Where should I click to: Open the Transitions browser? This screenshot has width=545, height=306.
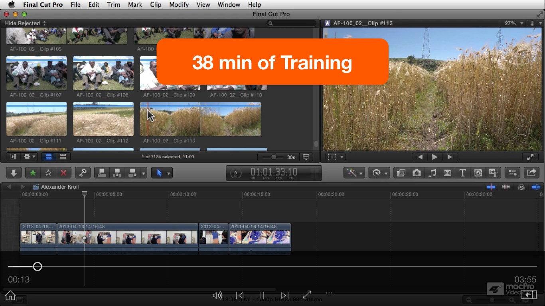[x=447, y=173]
